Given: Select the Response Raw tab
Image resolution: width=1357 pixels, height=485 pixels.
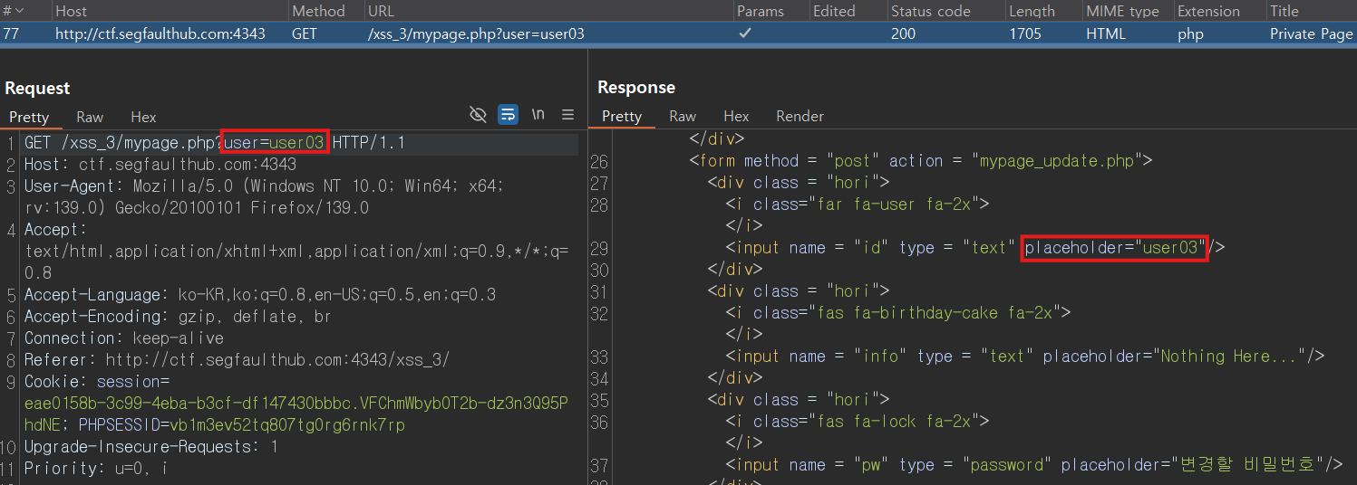Looking at the screenshot, I should tap(683, 116).
